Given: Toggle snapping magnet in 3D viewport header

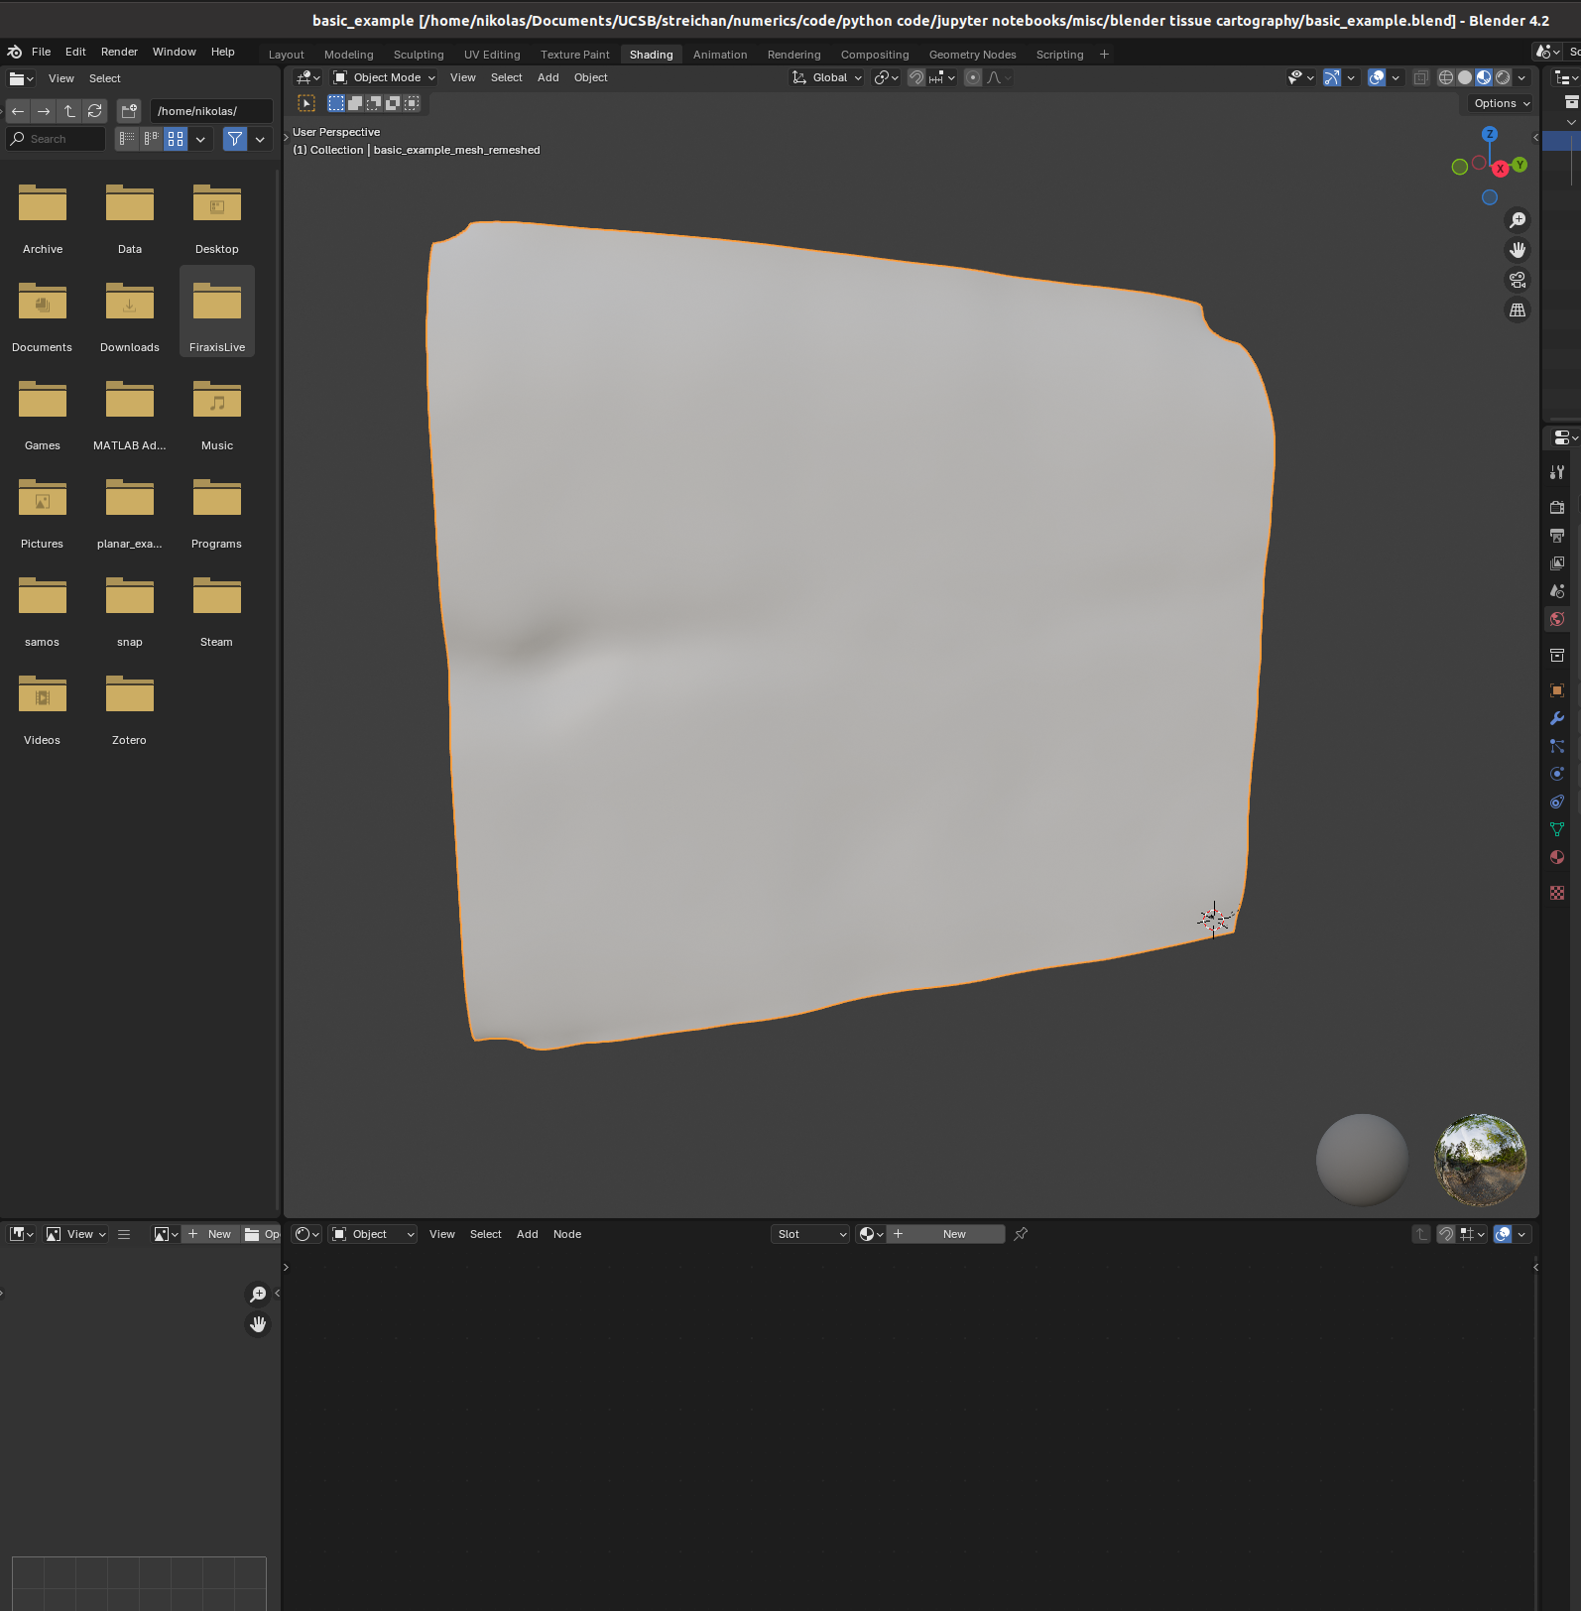Looking at the screenshot, I should click(916, 77).
